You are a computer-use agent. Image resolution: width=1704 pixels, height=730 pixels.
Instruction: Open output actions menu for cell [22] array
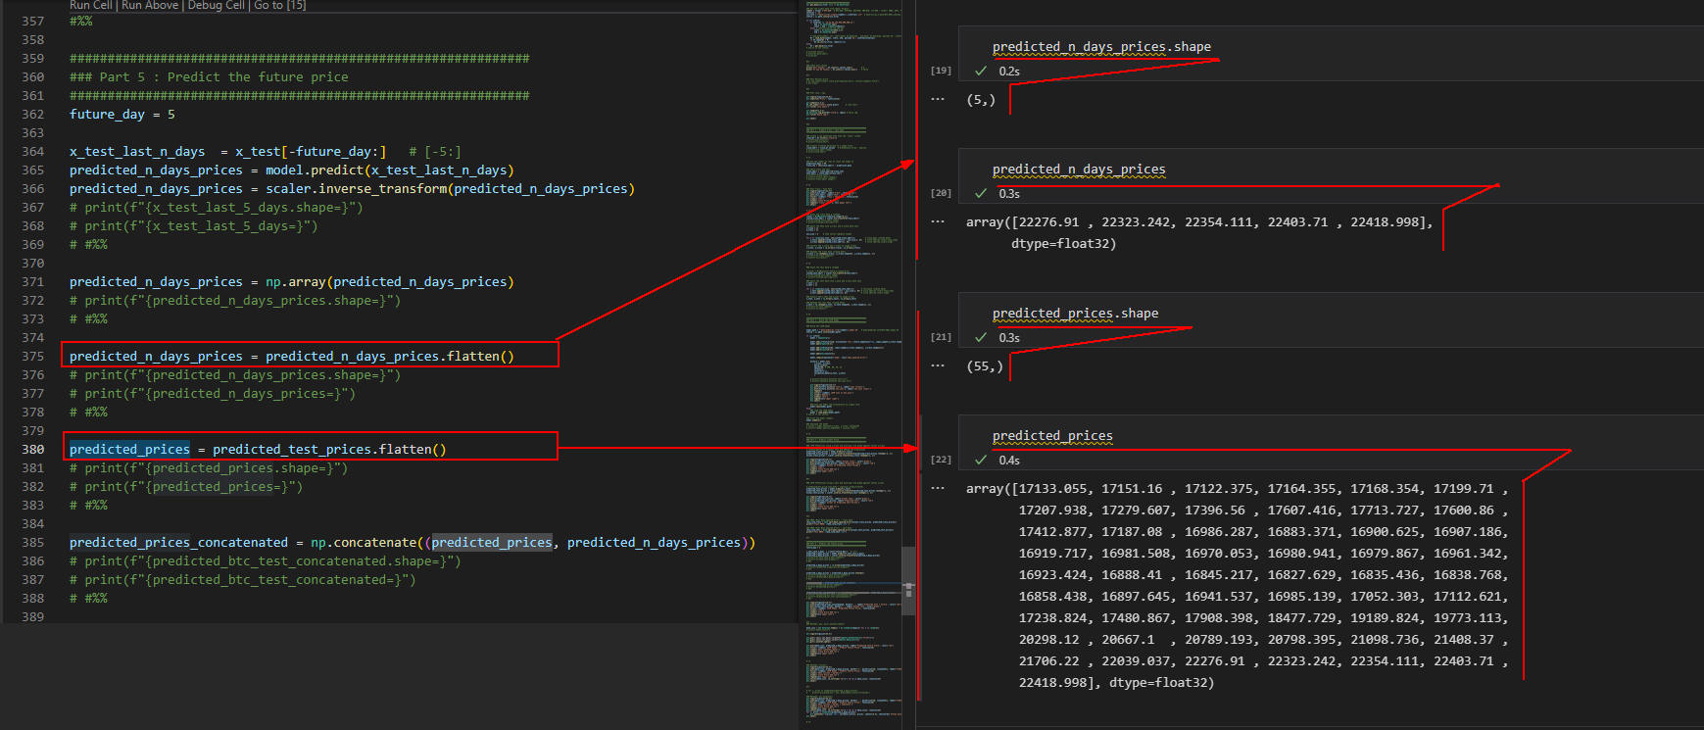938,489
